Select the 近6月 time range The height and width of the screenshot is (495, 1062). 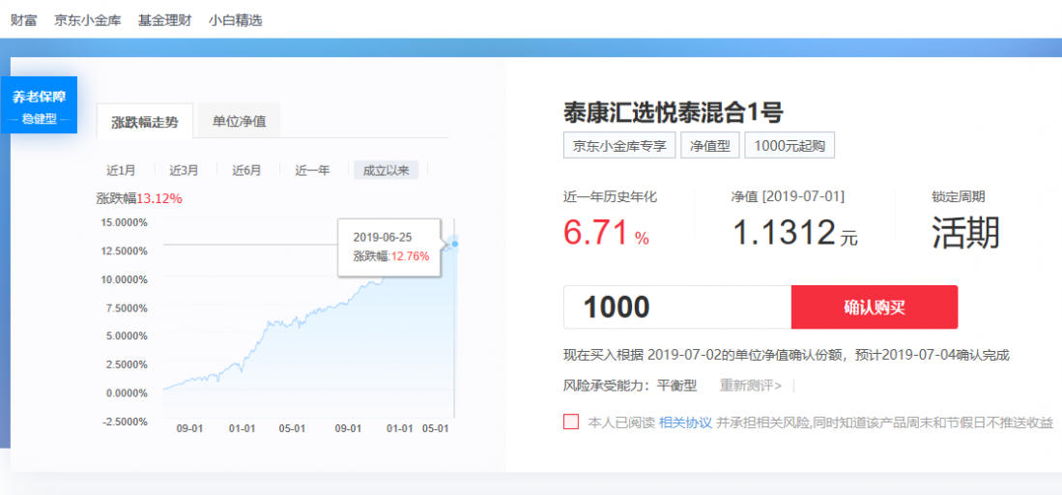coord(246,170)
